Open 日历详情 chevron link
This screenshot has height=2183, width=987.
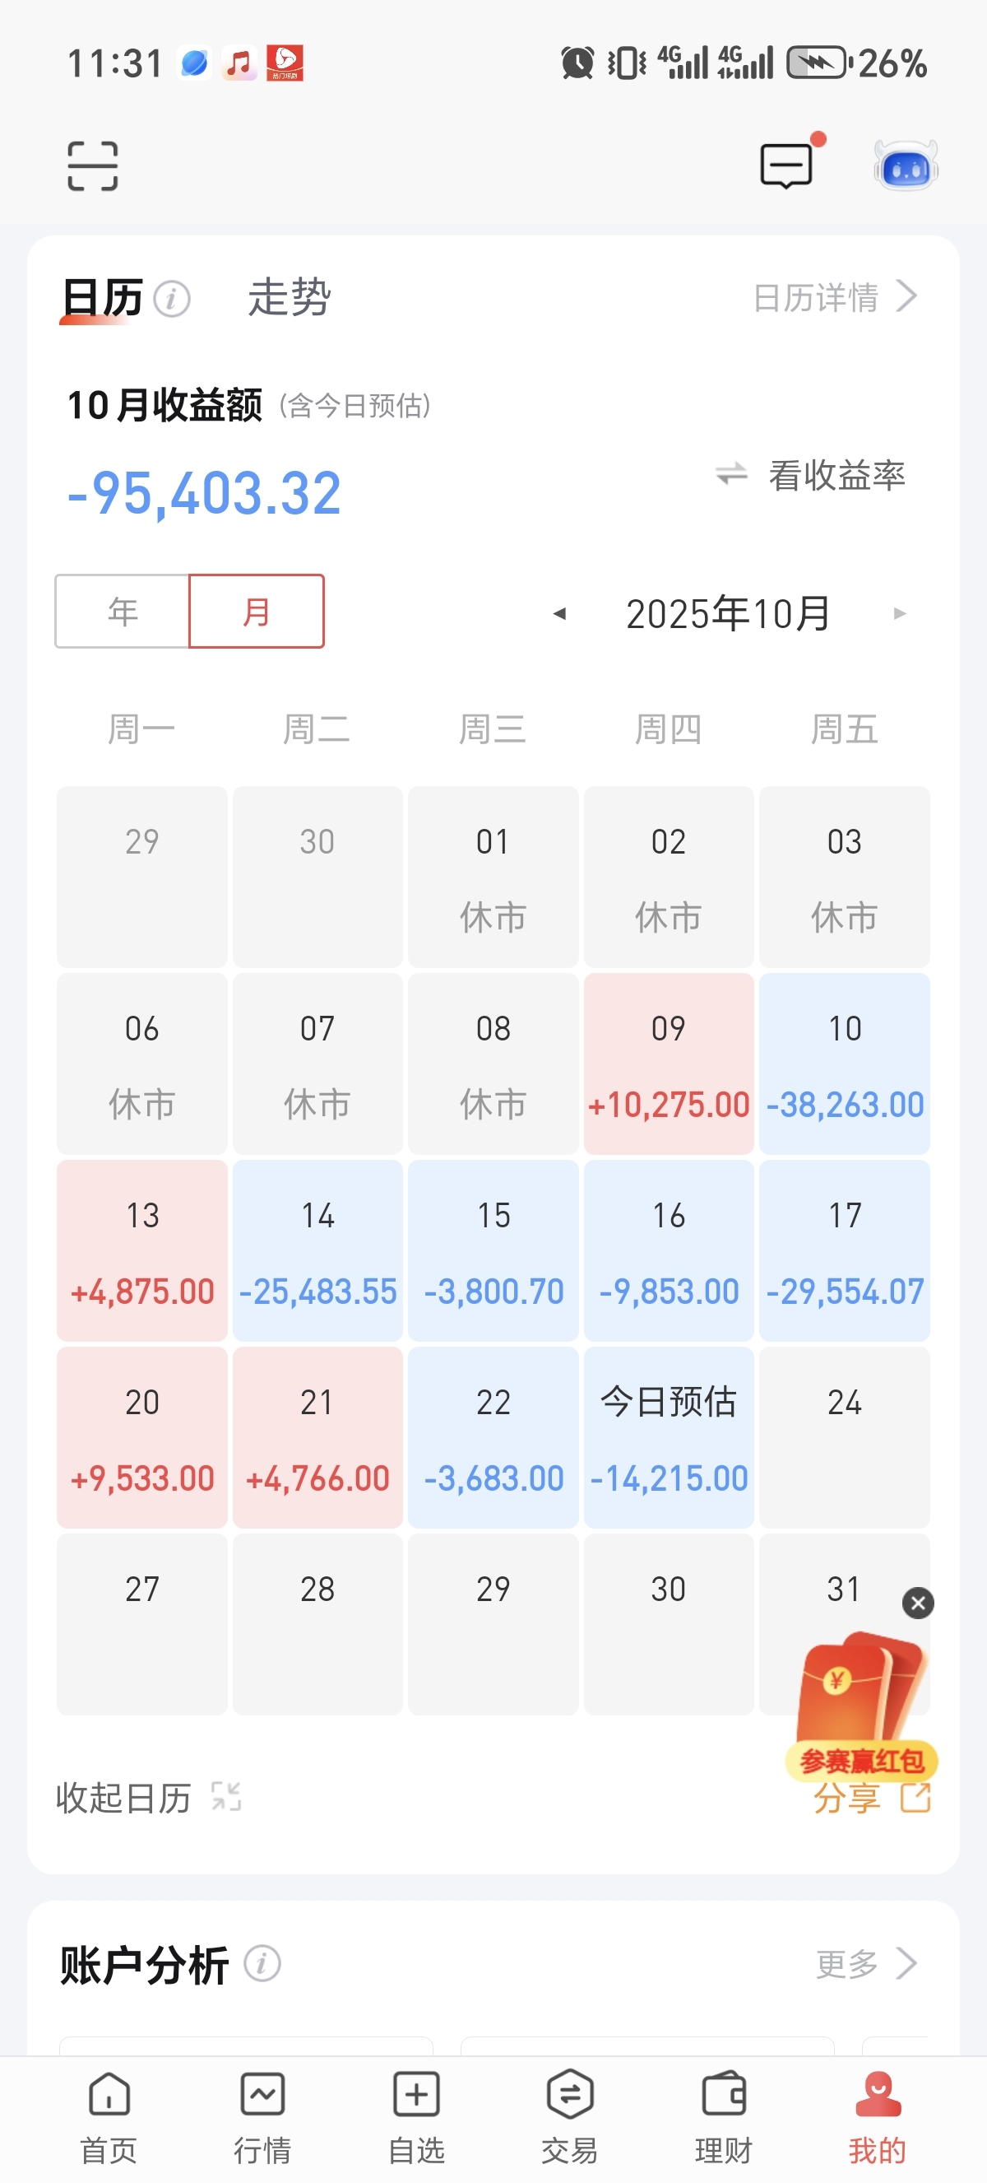pos(835,297)
